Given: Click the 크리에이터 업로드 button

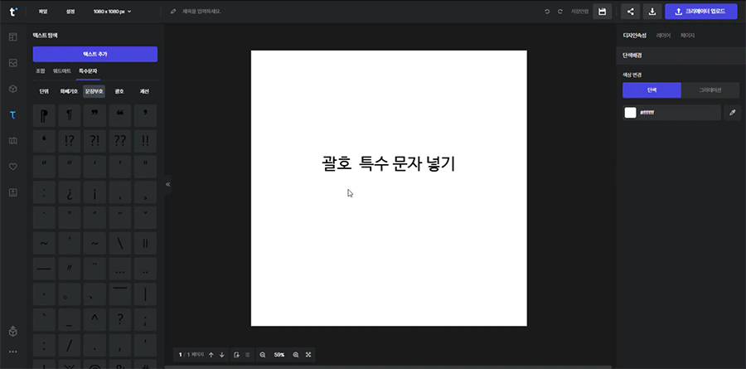Looking at the screenshot, I should (700, 12).
